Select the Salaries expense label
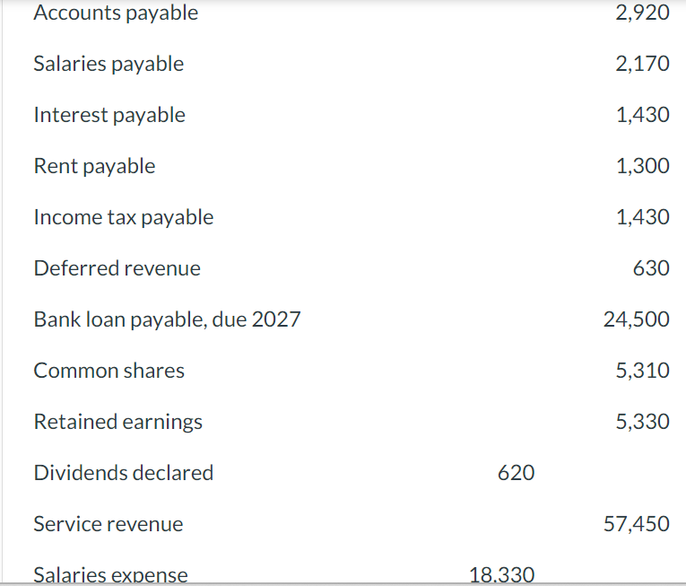686x586 pixels. click(110, 574)
